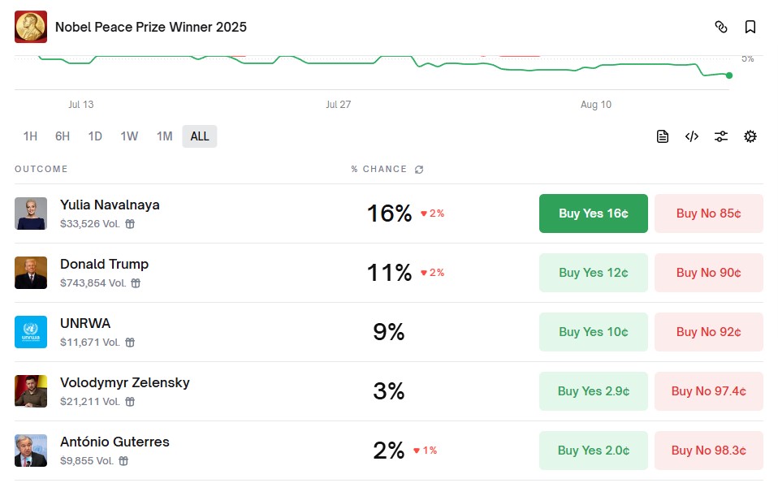
Task: Buy Yes on UNRWA at 10¢
Action: [x=594, y=332]
